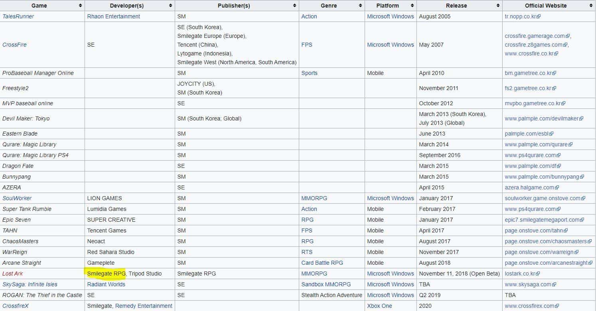Select 'Tencent Games' developer cell
The width and height of the screenshot is (596, 311).
130,230
